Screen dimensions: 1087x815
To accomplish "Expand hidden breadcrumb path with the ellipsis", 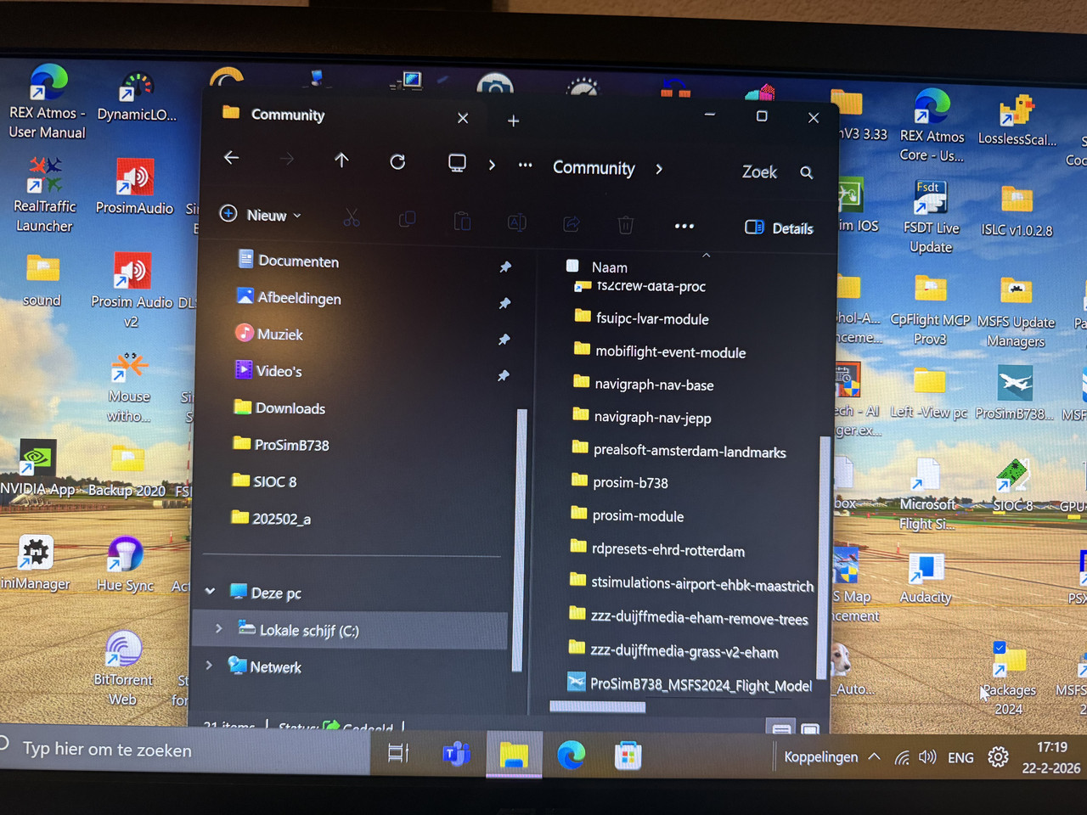I will coord(526,166).
